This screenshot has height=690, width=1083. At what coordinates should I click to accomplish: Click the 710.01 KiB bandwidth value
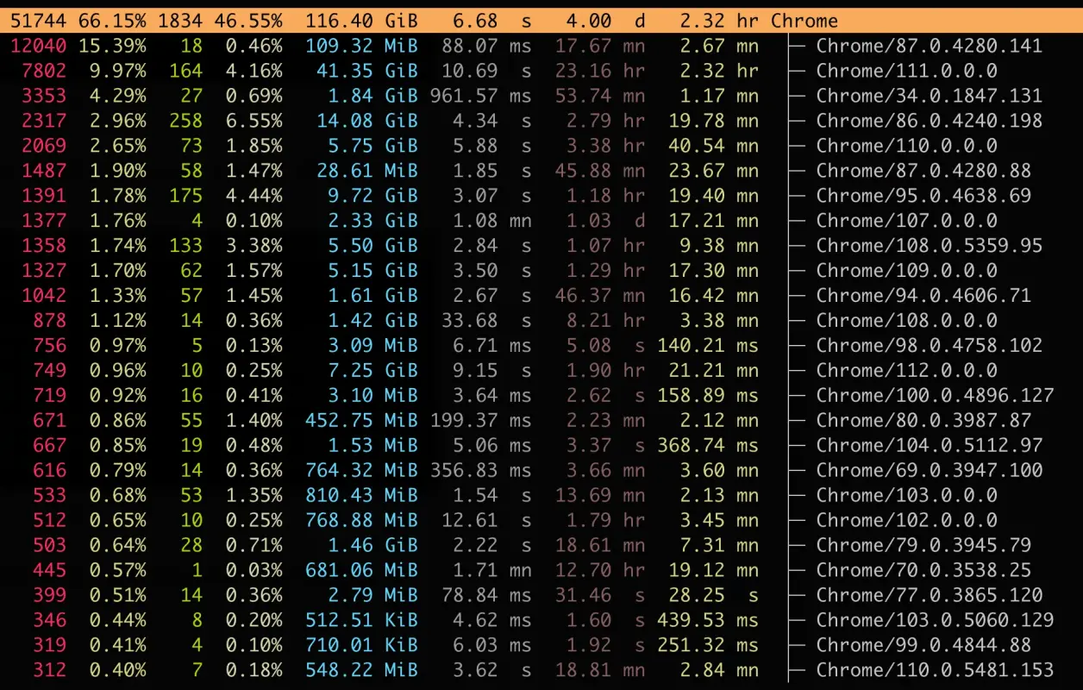coord(362,646)
